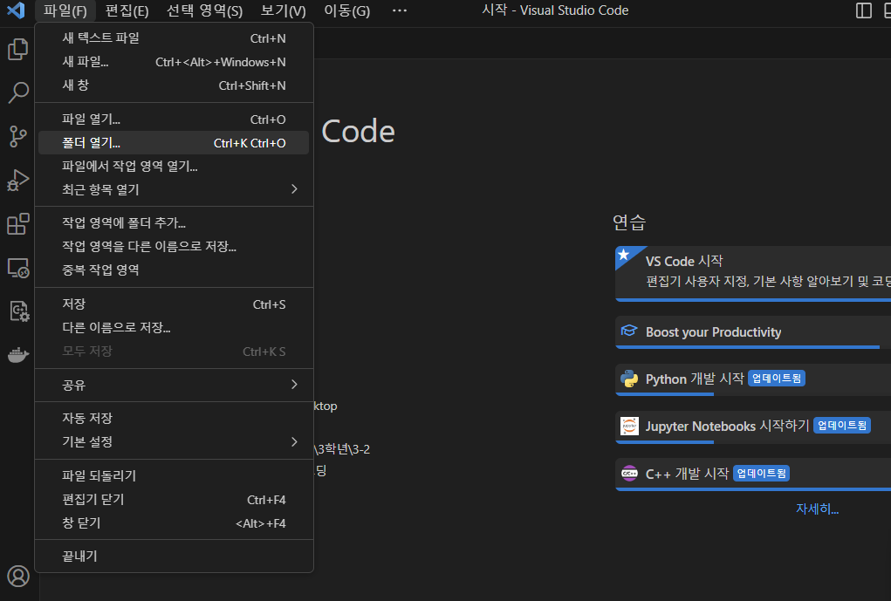Open Python 개발 시작 walkthrough
Image resolution: width=891 pixels, height=601 pixels.
click(x=753, y=379)
